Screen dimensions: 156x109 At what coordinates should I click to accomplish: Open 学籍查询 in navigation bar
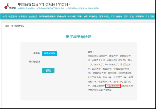coord(13,16)
